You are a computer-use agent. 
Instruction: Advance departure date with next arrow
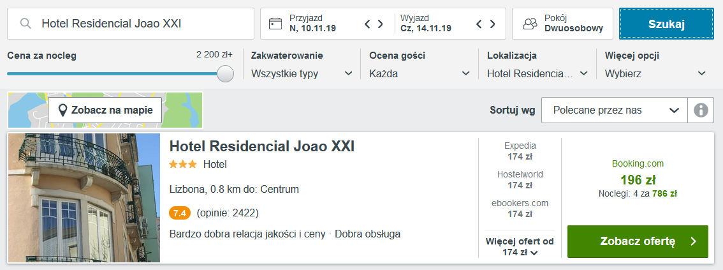(x=492, y=24)
